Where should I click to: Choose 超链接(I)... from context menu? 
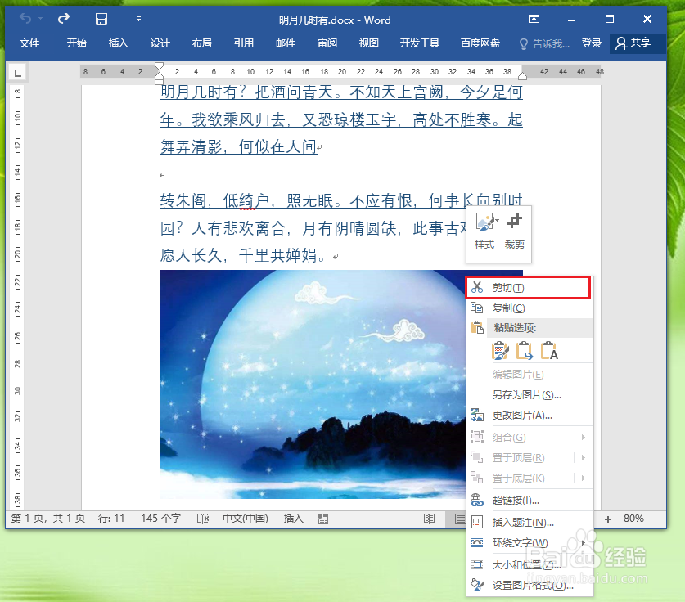(530, 501)
